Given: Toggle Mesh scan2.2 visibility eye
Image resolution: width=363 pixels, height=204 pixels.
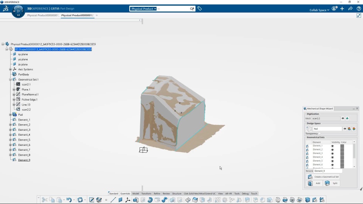Looking at the screenshot, I should pos(343,118).
